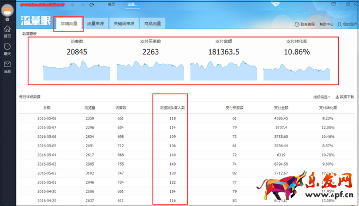Click the 6794.58 payment cell
Image resolution: width=359 pixels, height=206 pixels.
pyautogui.click(x=281, y=164)
